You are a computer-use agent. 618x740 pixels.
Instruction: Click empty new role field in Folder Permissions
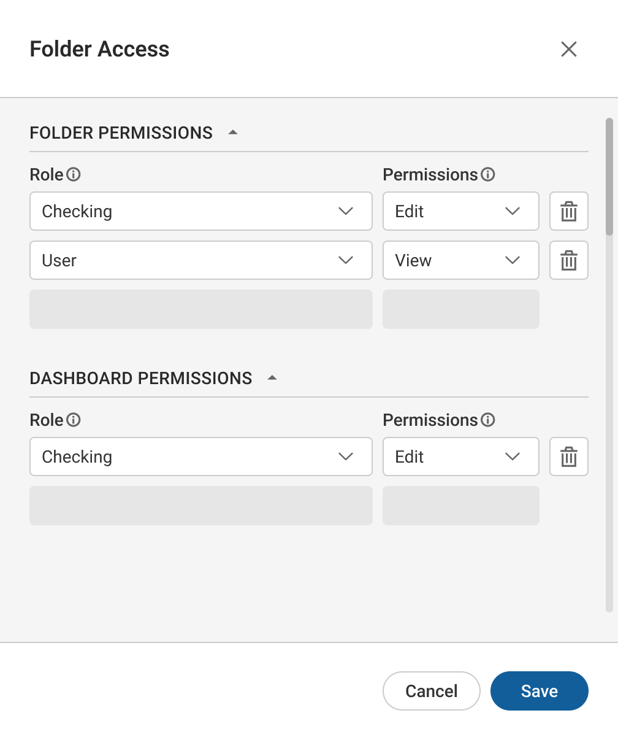(200, 309)
